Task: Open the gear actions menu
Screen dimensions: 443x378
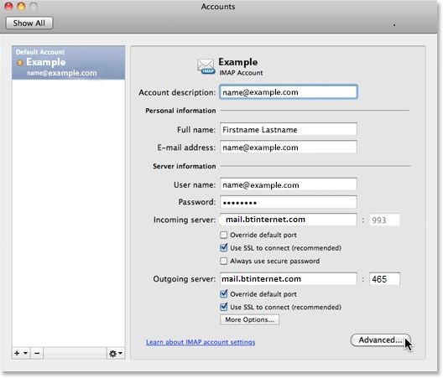Action: click(x=116, y=353)
